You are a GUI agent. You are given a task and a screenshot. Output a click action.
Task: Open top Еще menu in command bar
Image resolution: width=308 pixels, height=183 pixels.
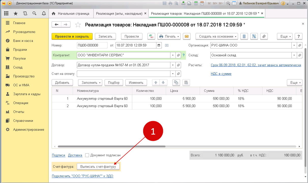(285, 36)
